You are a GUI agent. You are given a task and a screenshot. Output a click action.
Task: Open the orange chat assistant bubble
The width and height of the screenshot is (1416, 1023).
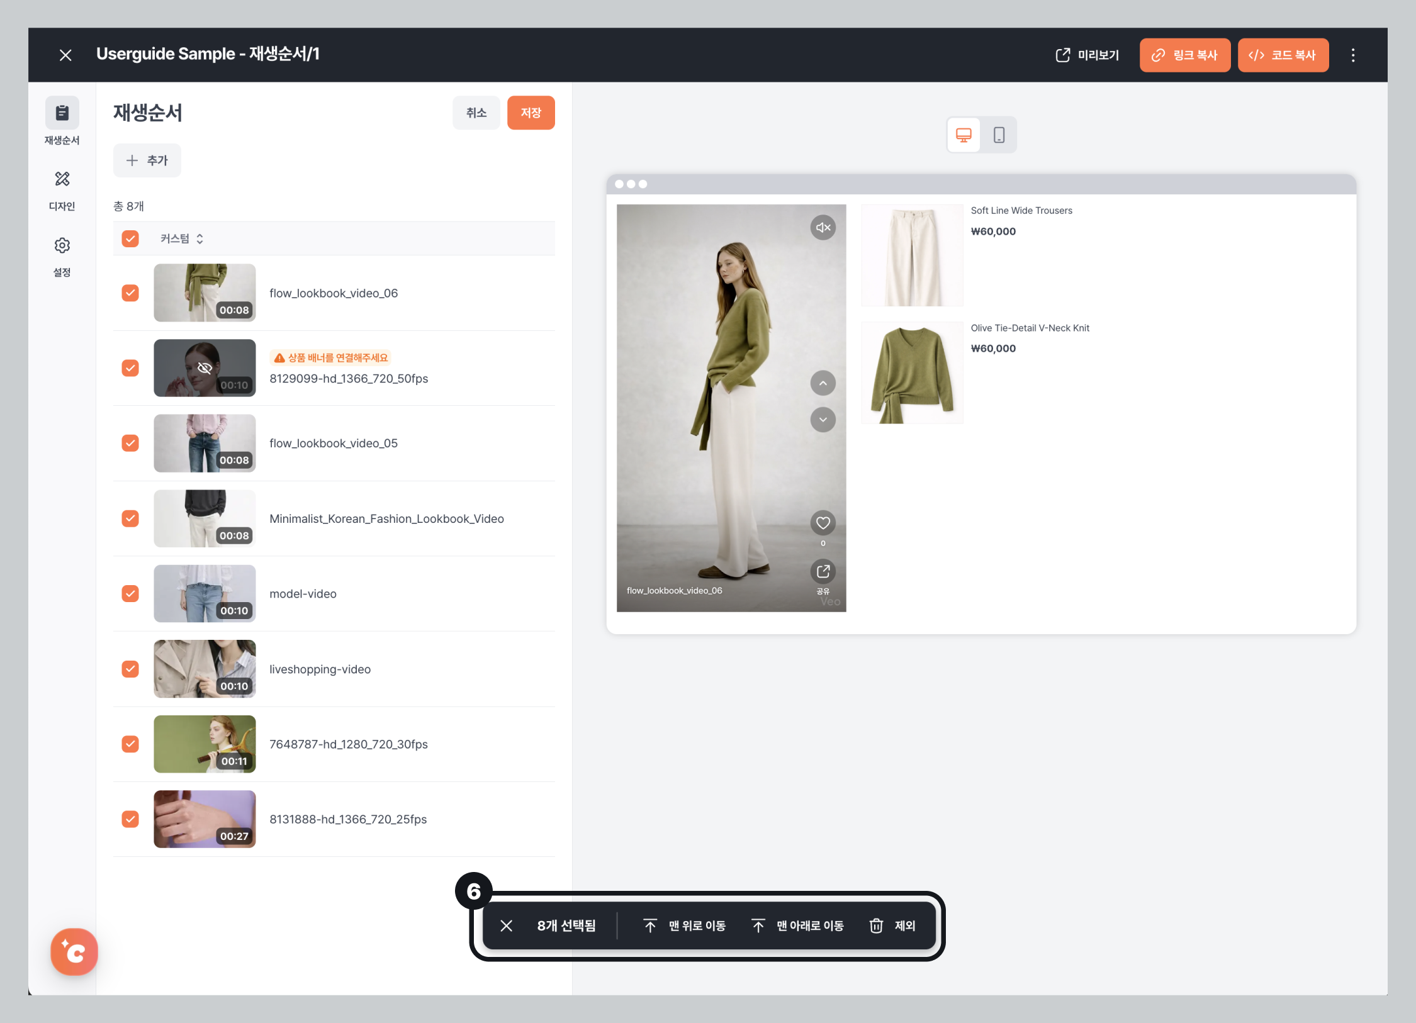pyautogui.click(x=74, y=952)
